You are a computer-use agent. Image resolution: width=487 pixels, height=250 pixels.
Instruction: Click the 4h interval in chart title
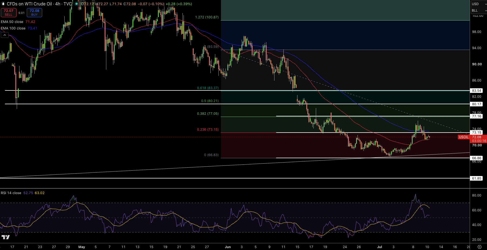tap(58, 4)
